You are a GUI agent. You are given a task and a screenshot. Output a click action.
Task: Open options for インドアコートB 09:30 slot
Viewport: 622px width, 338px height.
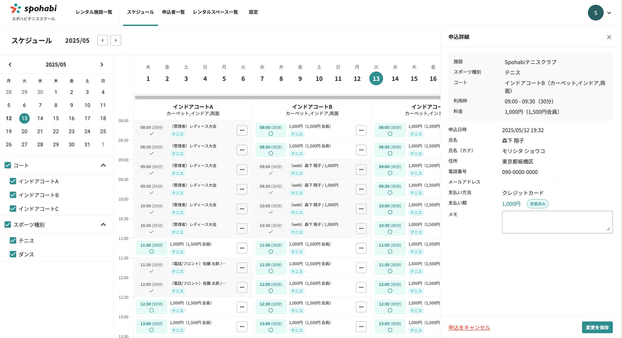coord(361,189)
